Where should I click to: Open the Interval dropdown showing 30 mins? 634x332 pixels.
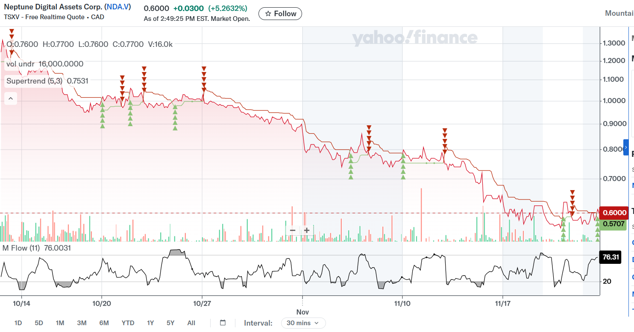click(303, 323)
